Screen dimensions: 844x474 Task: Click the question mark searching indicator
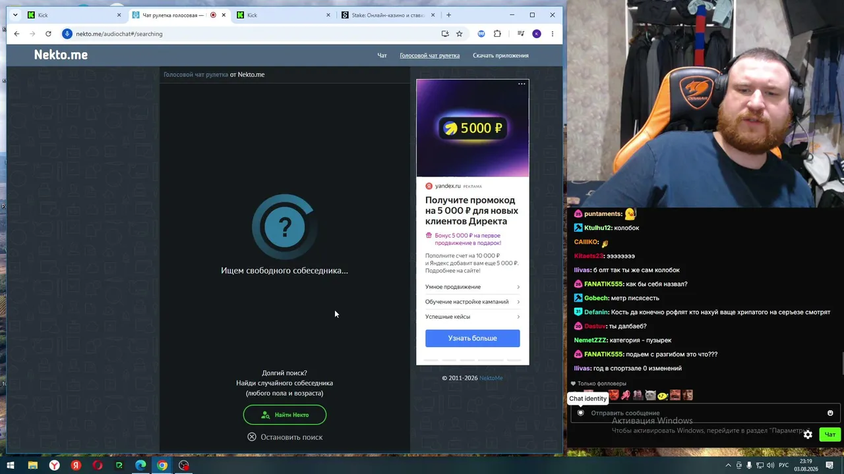(284, 227)
